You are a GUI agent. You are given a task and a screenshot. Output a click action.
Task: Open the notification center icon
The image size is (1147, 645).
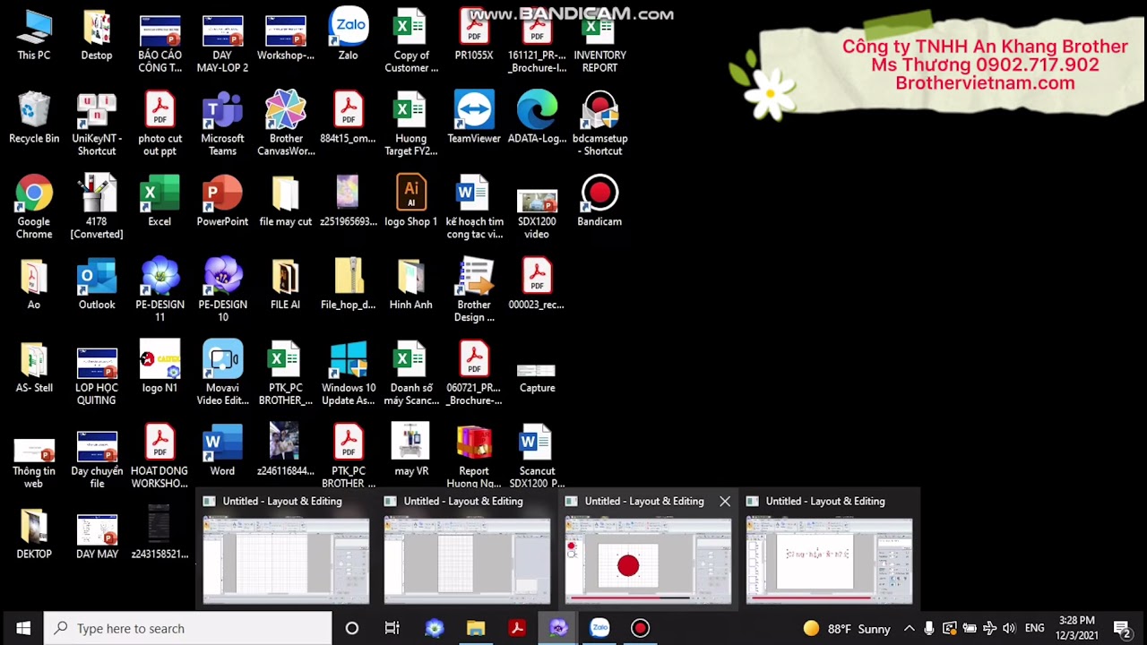[1121, 628]
